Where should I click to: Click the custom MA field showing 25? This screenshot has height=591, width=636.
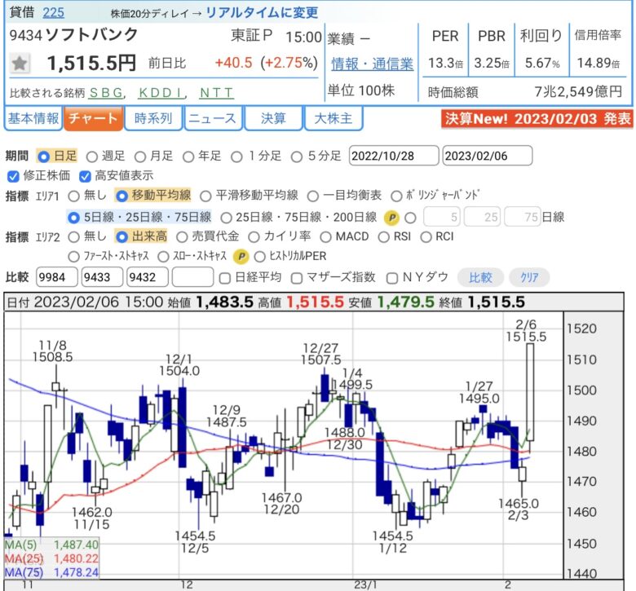coord(482,217)
